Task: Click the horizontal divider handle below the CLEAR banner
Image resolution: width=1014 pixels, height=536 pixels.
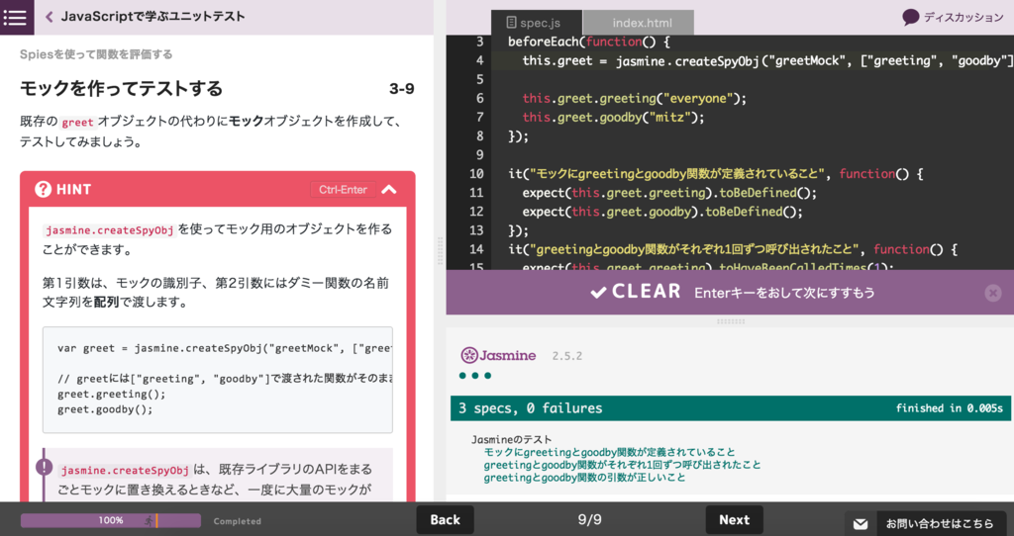Action: click(x=730, y=321)
